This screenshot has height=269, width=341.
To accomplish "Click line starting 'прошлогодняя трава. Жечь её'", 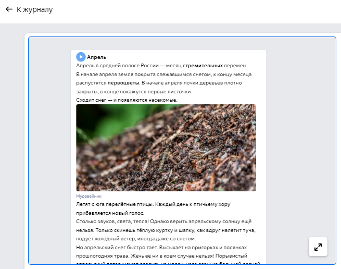I will 161,256.
